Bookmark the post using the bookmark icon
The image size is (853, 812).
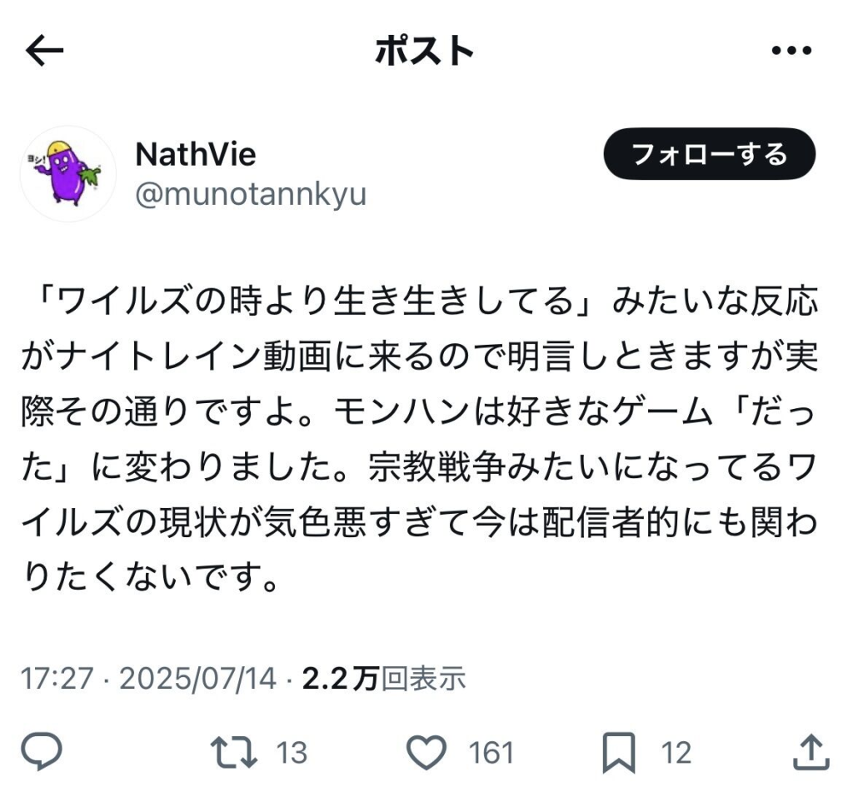point(619,753)
